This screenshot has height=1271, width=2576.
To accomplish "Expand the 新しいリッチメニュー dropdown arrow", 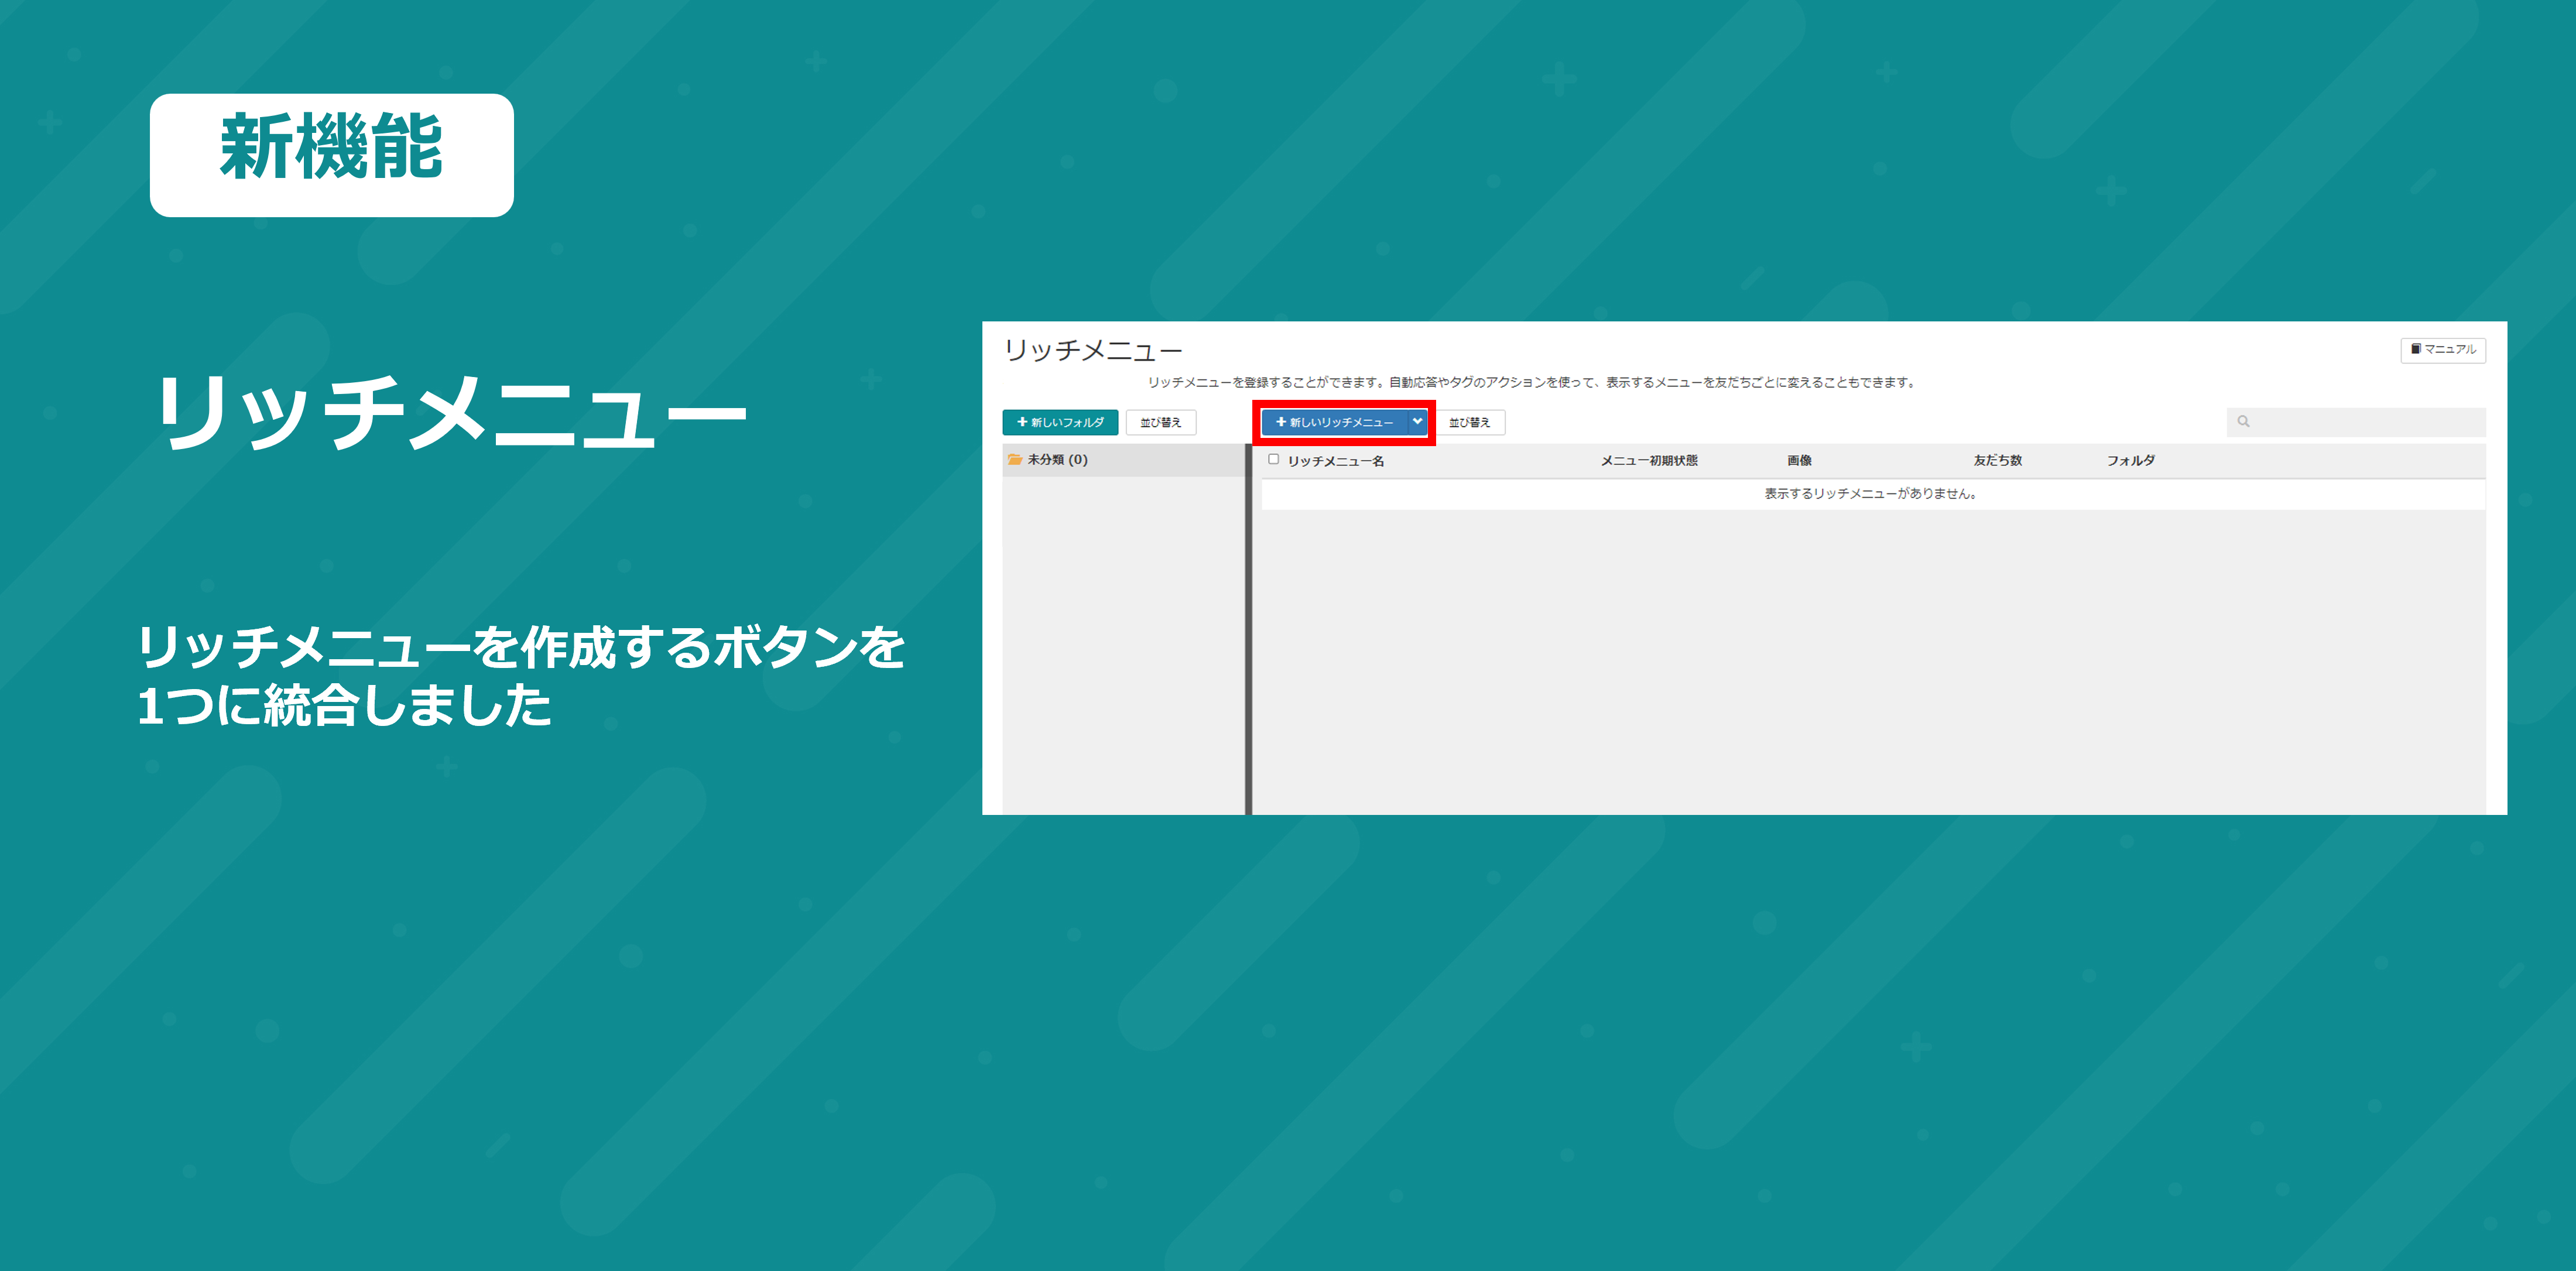I will coord(1417,422).
